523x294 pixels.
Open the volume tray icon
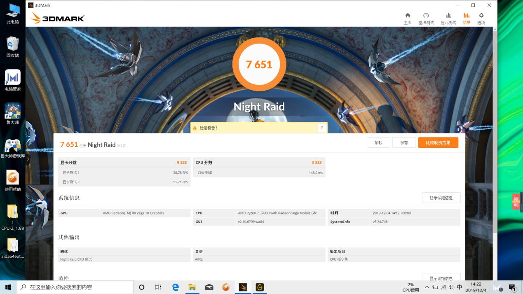pos(451,287)
